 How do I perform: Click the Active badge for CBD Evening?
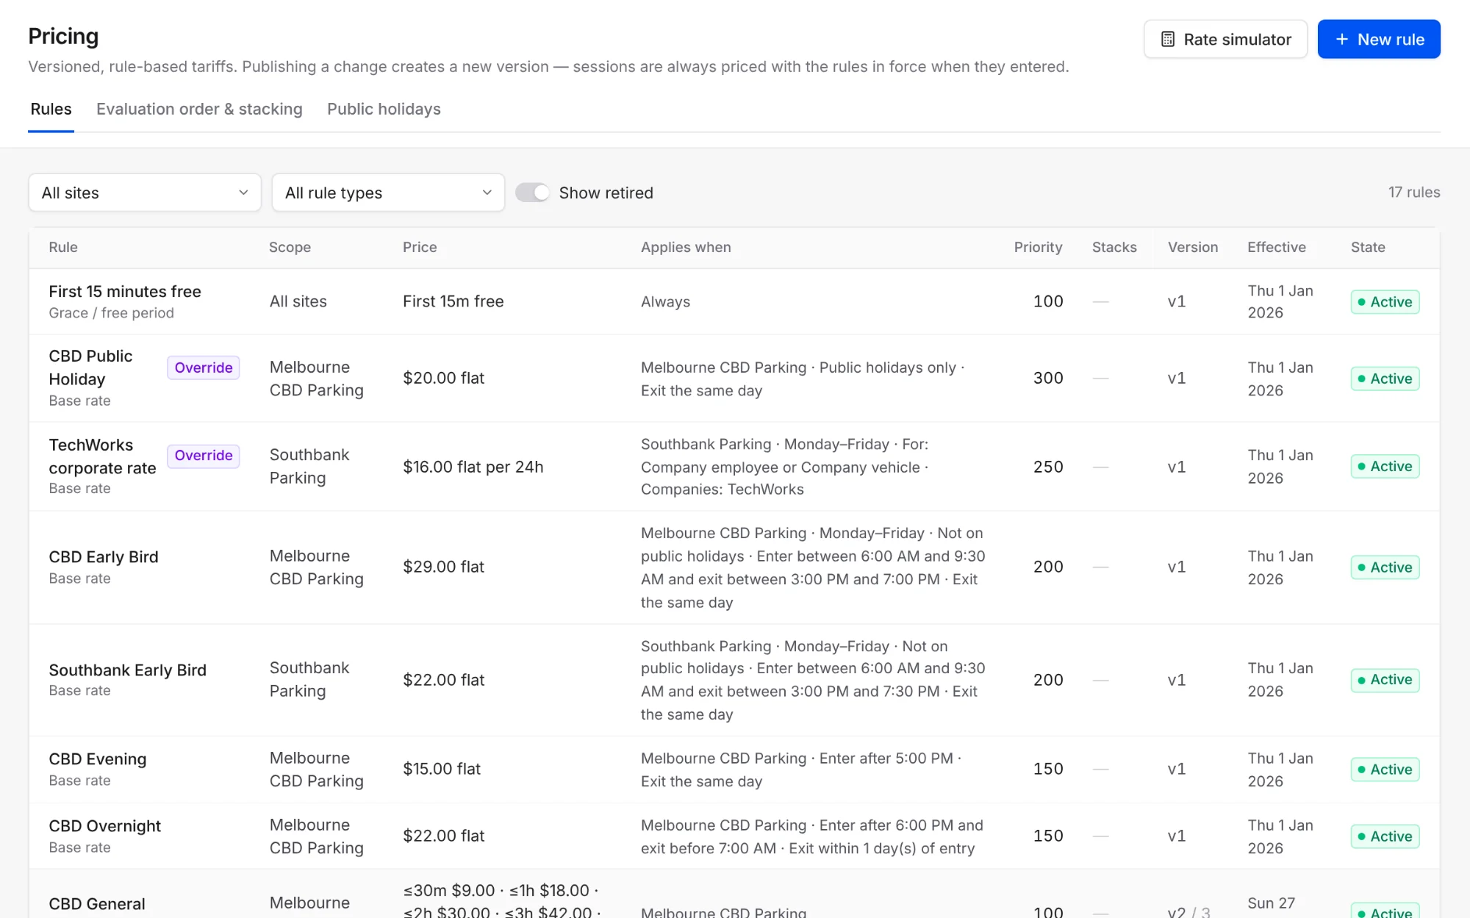[x=1385, y=770]
